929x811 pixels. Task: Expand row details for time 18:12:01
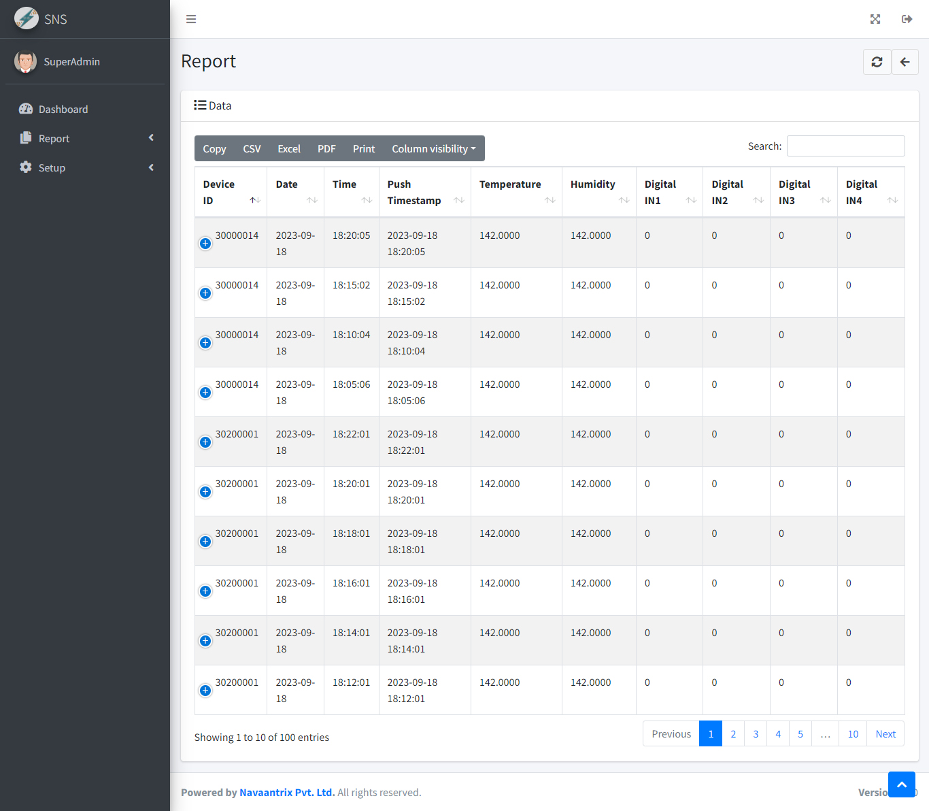(205, 691)
